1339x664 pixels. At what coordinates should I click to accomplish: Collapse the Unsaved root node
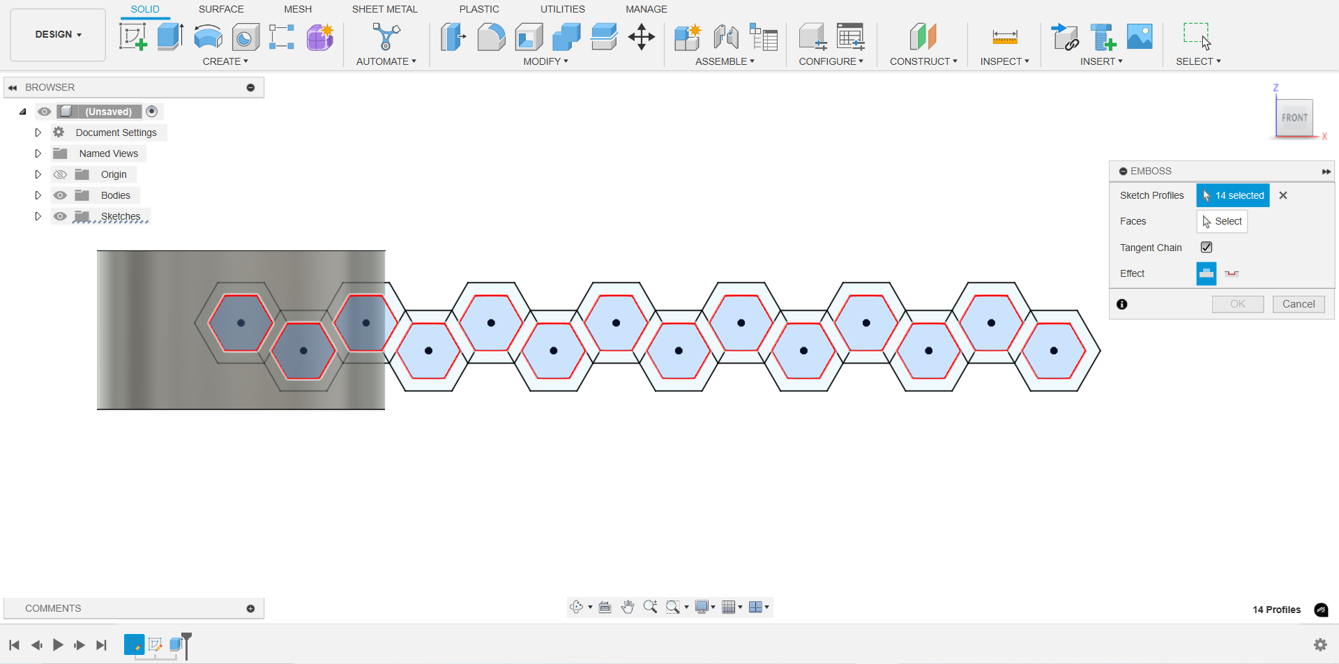tap(23, 112)
